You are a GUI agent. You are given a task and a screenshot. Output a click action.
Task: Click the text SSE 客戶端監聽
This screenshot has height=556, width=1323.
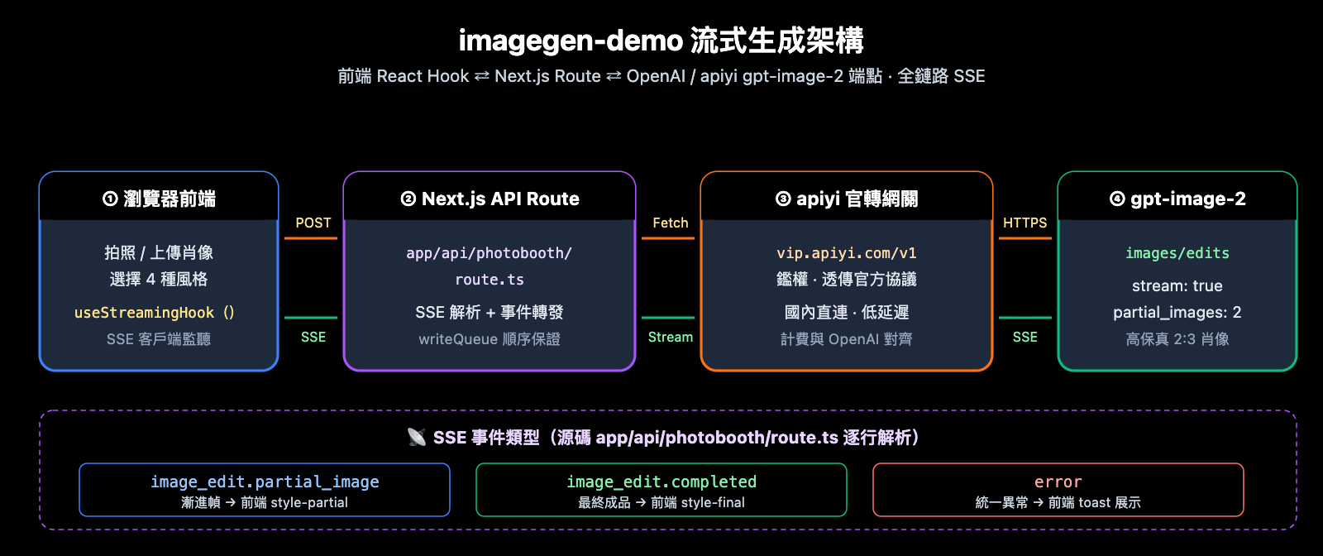(159, 339)
